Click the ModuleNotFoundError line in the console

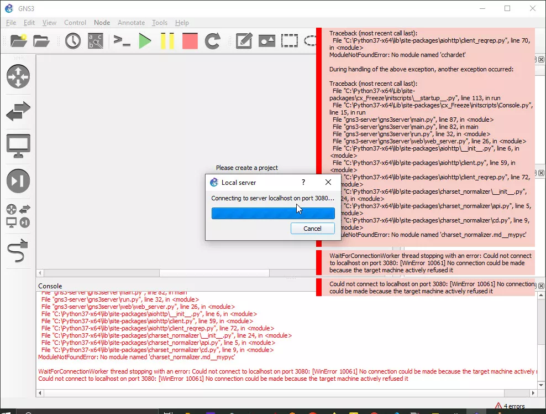pos(136,357)
